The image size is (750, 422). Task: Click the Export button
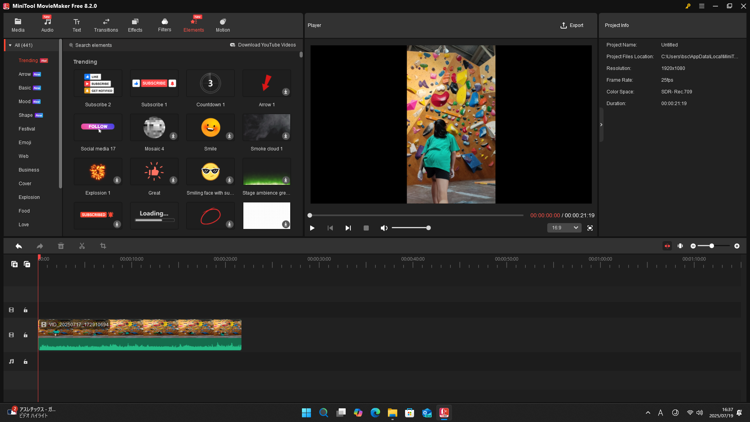click(x=572, y=25)
